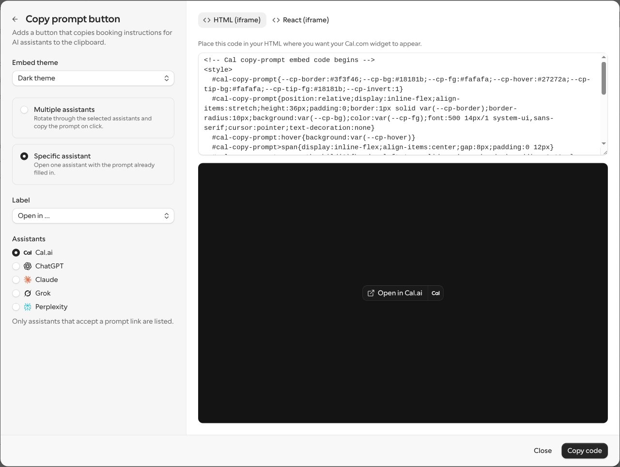The width and height of the screenshot is (620, 467).
Task: Click the code brackets icon on React tab
Action: pos(276,20)
